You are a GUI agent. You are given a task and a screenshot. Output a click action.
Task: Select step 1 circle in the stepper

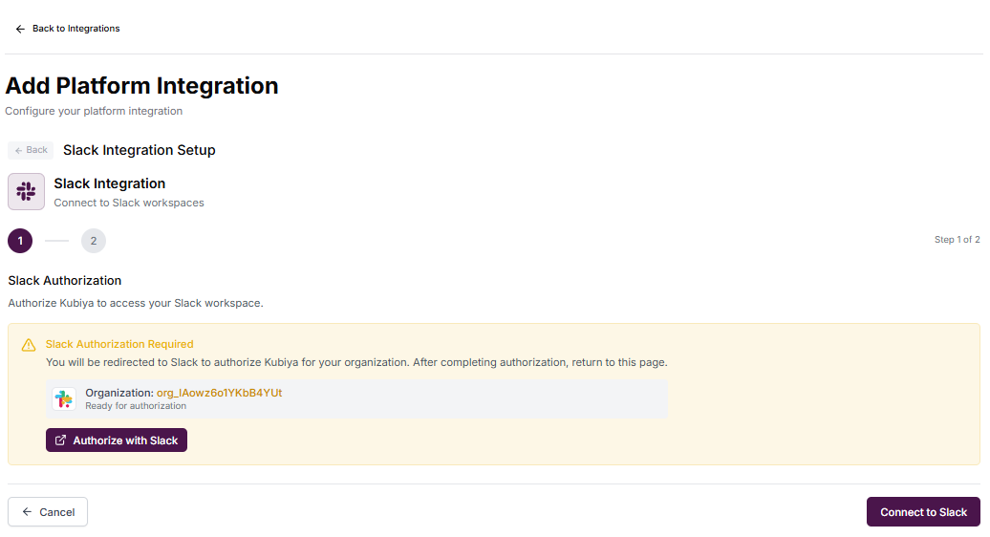click(20, 241)
